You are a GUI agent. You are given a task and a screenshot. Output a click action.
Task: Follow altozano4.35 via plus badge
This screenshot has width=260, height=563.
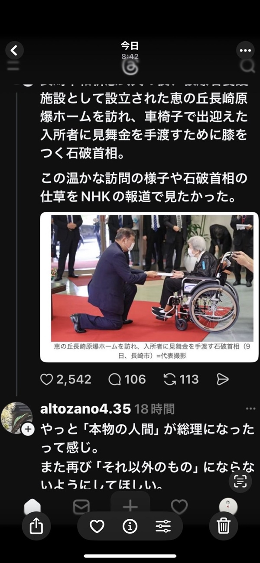28,429
